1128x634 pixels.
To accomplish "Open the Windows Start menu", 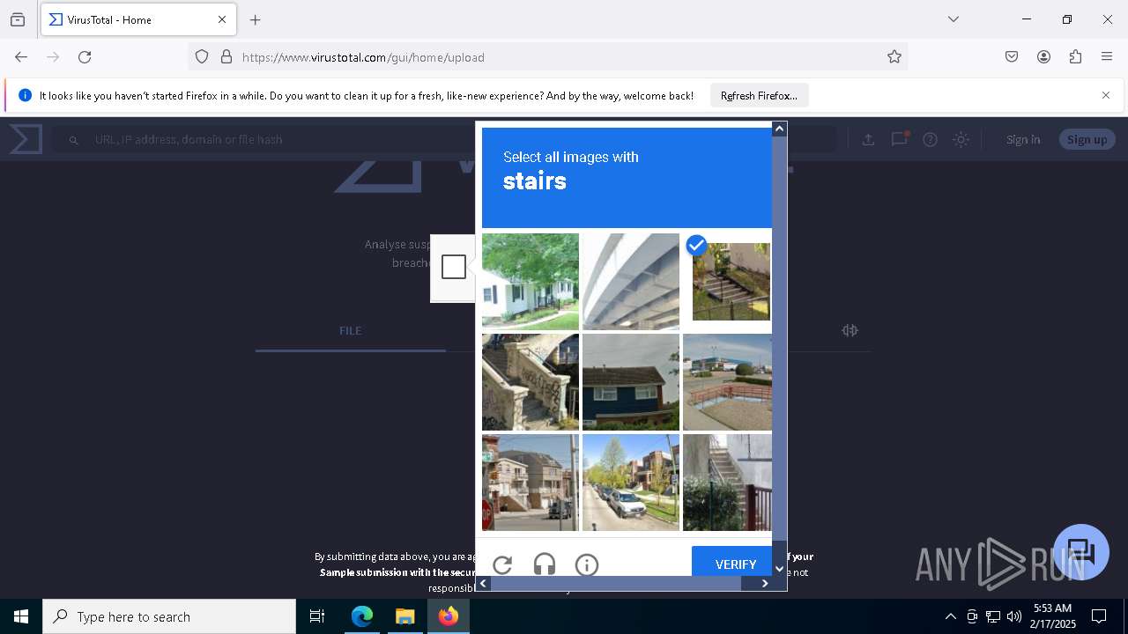I will point(21,616).
